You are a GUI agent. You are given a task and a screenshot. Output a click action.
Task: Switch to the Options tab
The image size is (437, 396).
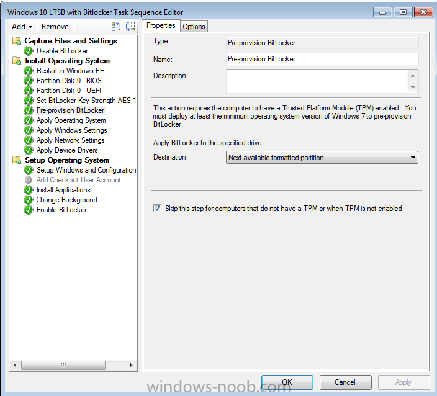[194, 27]
